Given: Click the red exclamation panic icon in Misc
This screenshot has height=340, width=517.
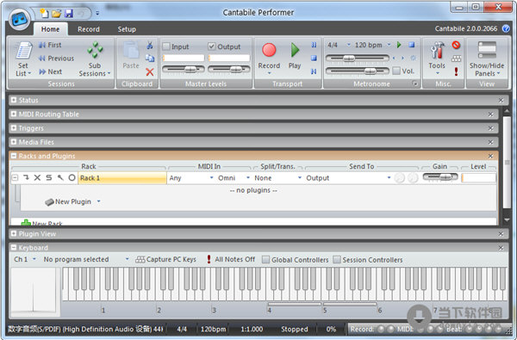Looking at the screenshot, I should tap(456, 71).
